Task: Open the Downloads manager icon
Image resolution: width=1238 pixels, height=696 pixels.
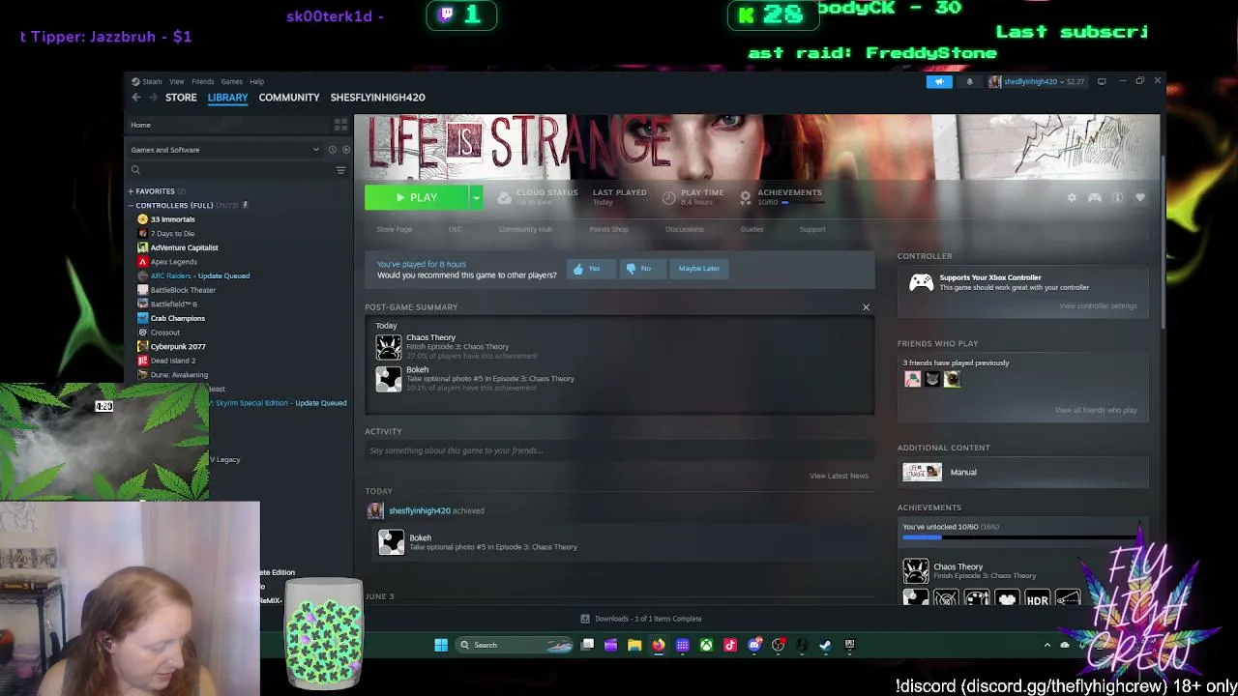Action: pyautogui.click(x=585, y=619)
